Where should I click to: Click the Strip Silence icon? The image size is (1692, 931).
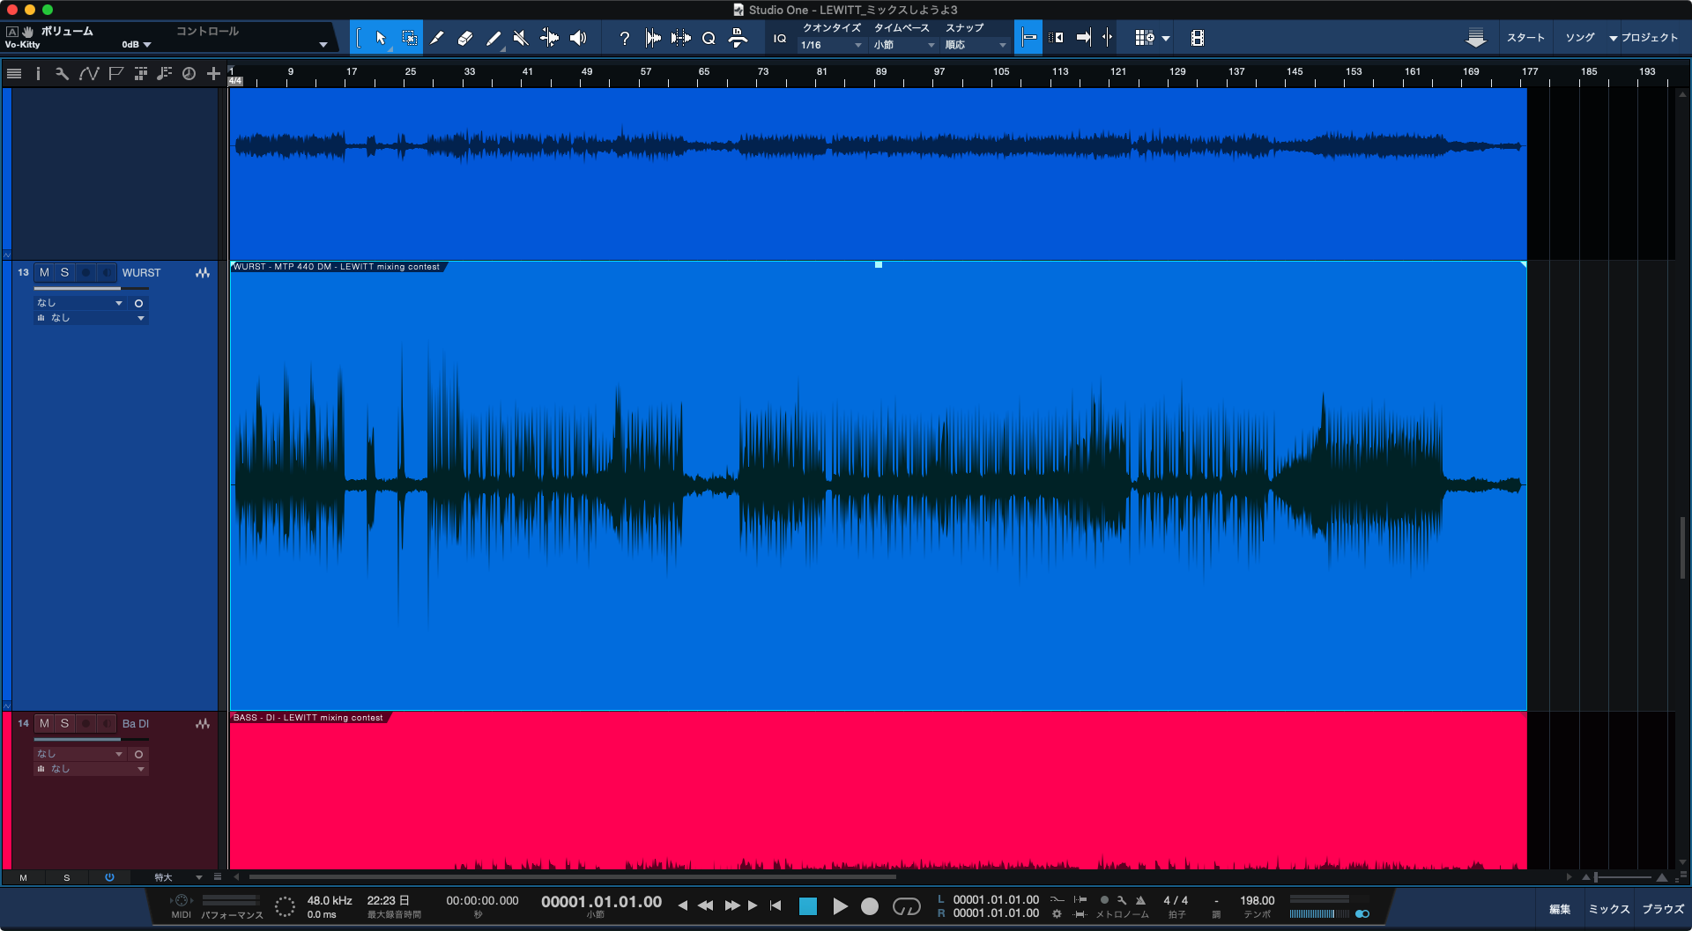coord(681,38)
